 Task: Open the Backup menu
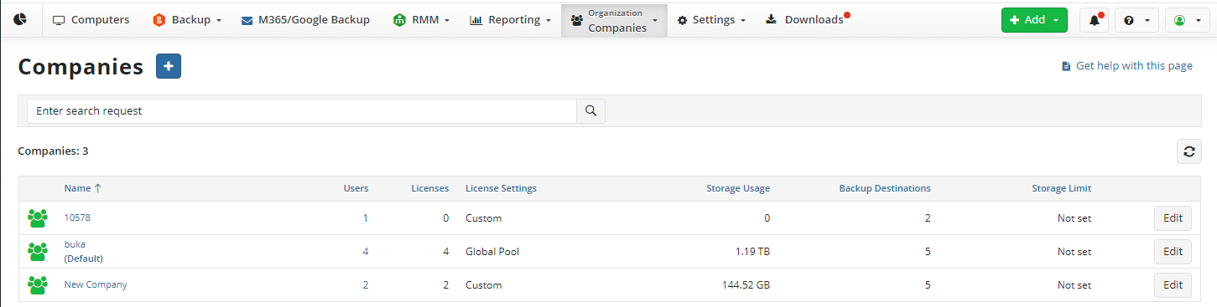coord(187,20)
